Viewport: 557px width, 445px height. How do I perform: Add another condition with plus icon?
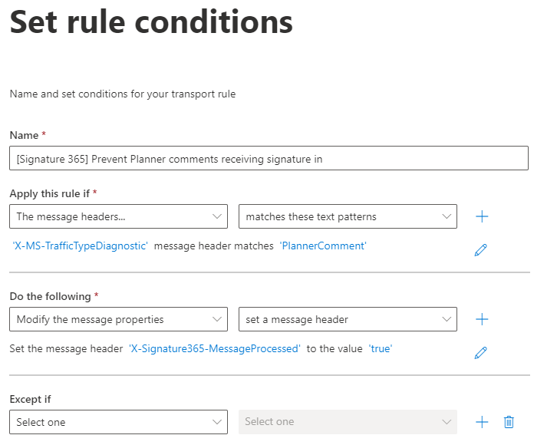pos(482,216)
